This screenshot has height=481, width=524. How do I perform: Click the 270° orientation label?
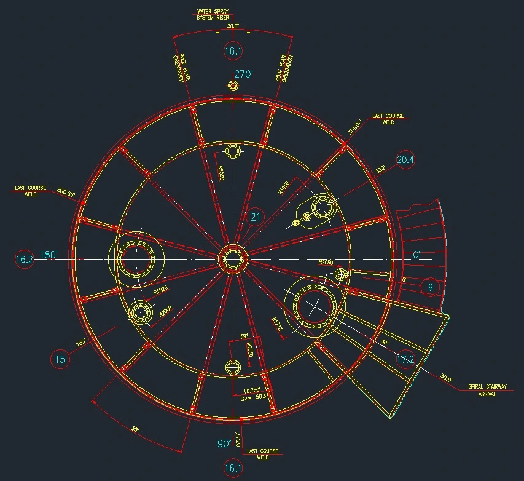[x=243, y=74]
